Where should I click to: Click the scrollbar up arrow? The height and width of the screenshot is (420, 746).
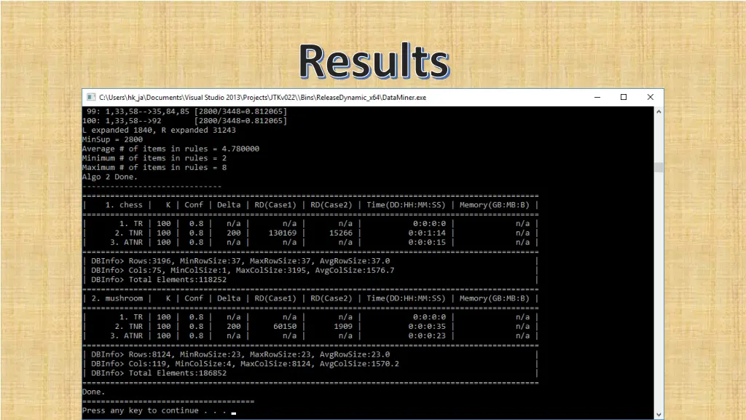click(659, 112)
